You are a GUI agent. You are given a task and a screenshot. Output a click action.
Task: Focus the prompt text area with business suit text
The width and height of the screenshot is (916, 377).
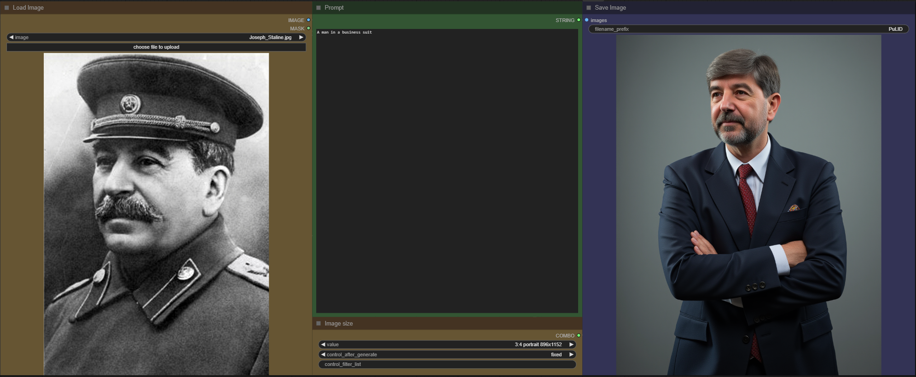coord(446,170)
